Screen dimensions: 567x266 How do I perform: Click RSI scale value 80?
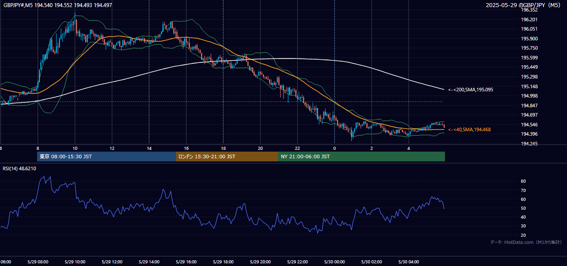pyautogui.click(x=524, y=181)
